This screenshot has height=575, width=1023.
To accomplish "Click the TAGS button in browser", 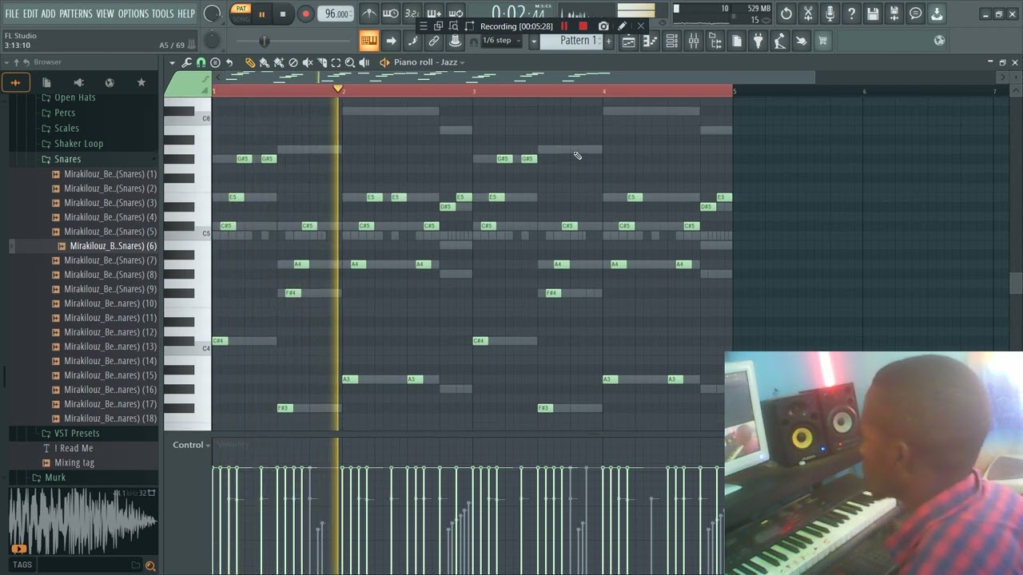I will click(x=22, y=565).
